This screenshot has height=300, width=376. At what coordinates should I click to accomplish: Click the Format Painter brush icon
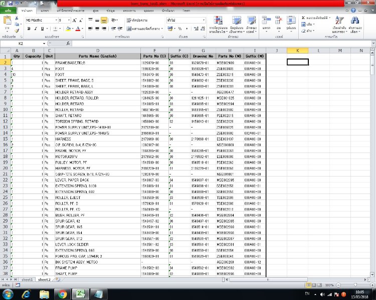click(x=17, y=30)
